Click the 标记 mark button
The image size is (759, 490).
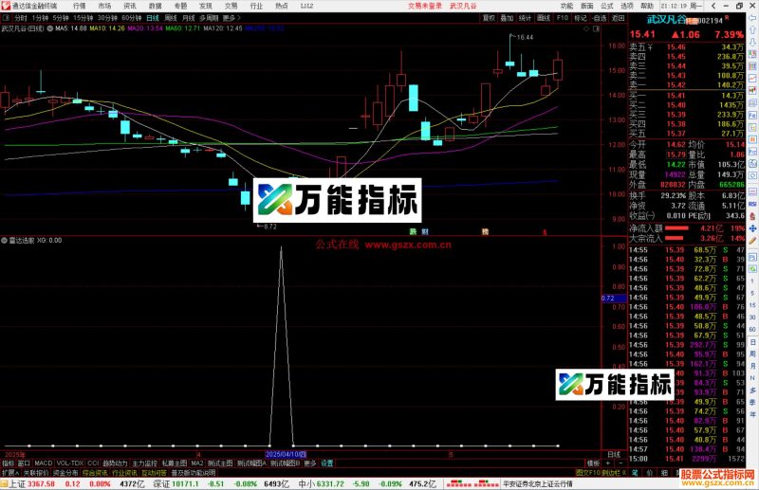pos(581,18)
